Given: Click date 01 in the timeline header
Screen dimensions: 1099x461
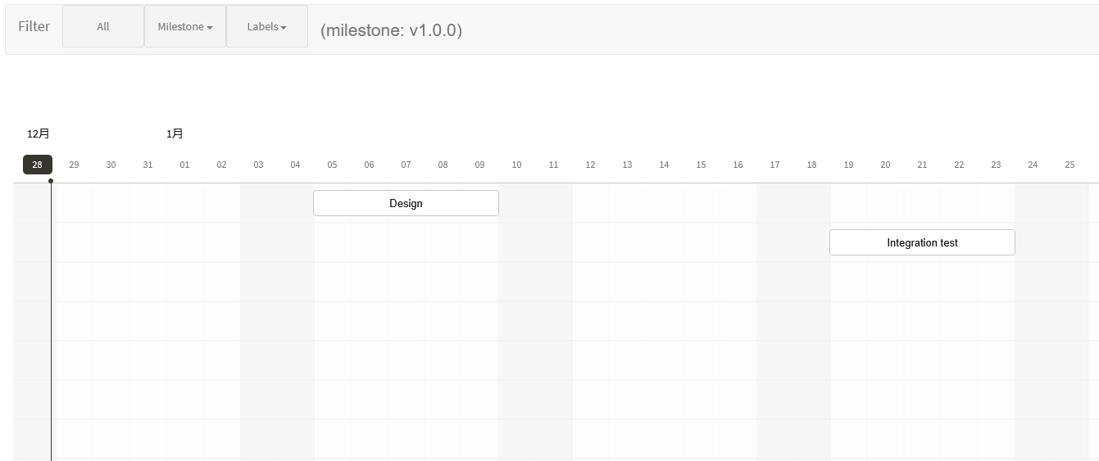Looking at the screenshot, I should (184, 165).
